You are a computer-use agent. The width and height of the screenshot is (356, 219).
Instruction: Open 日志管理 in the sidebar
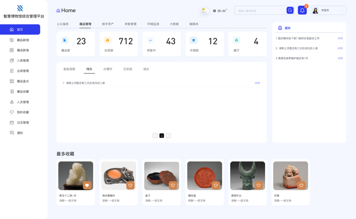tap(23, 122)
